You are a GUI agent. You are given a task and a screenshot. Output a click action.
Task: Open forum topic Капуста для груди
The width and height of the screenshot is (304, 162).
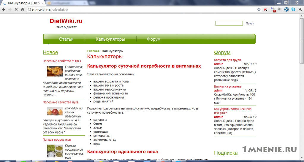(x=227, y=60)
